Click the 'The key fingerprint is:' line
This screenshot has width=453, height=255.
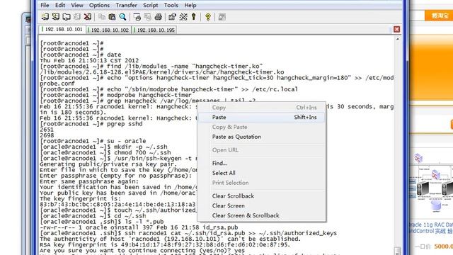[x=80, y=198]
